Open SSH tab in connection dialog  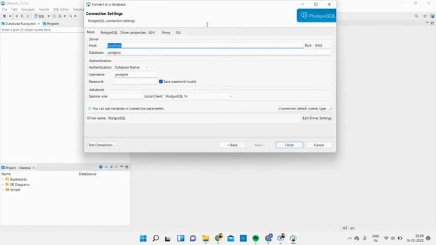(x=151, y=33)
